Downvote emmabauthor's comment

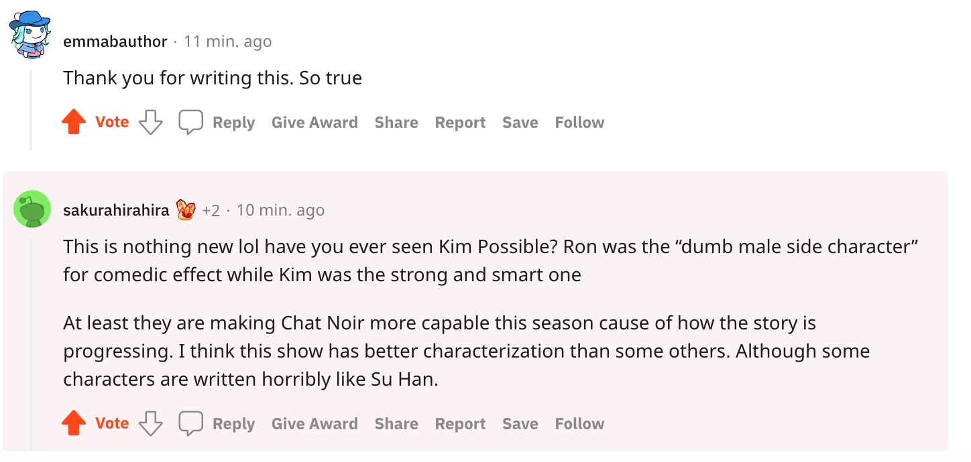(x=150, y=123)
